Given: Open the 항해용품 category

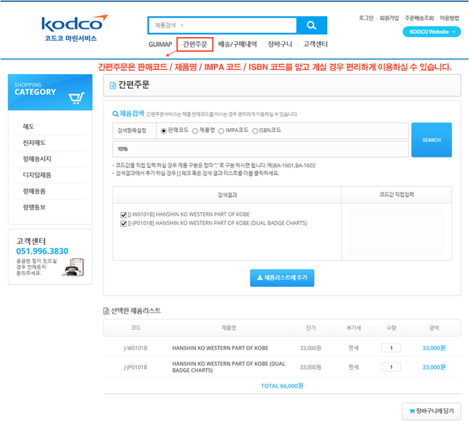Looking at the screenshot, I should [34, 192].
